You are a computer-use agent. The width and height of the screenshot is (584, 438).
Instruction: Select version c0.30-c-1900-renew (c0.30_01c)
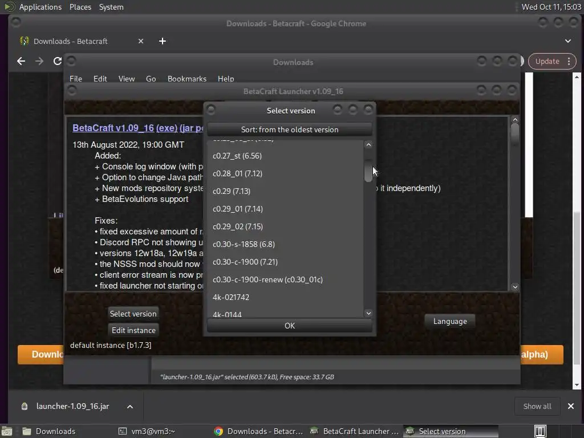[285, 279]
